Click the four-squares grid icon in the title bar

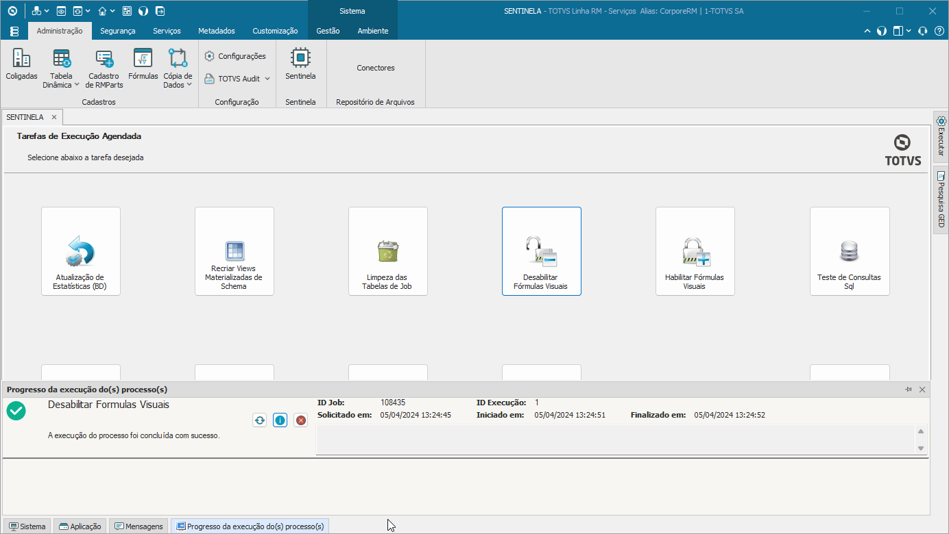(127, 11)
